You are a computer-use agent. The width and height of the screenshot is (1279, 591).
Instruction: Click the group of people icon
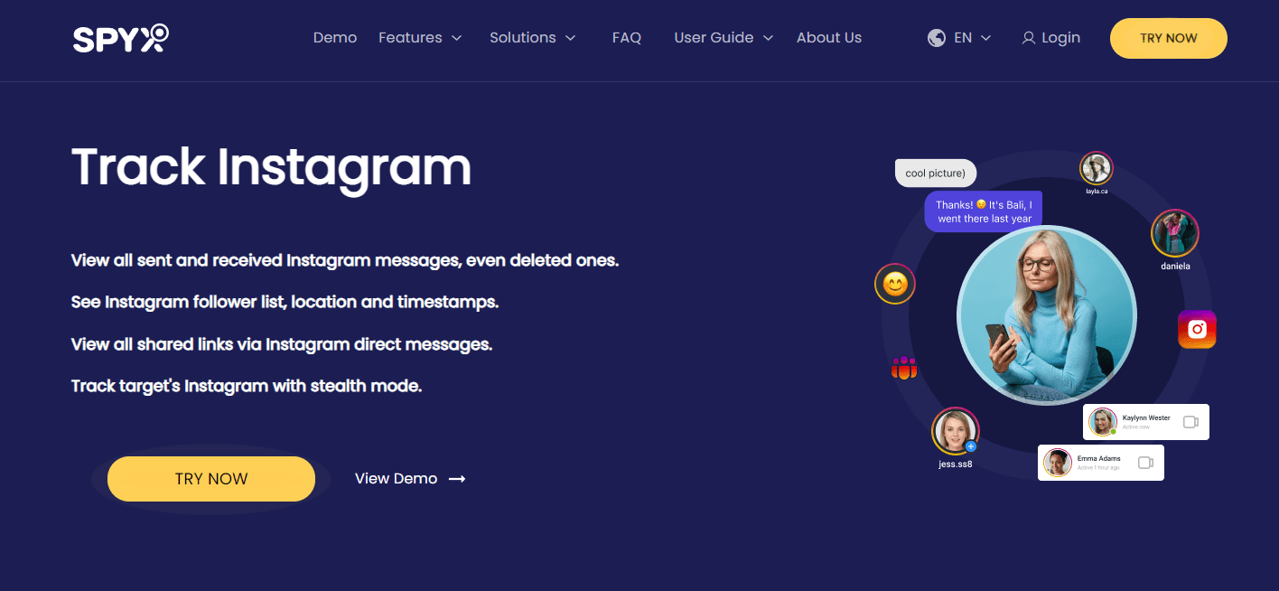(x=904, y=368)
